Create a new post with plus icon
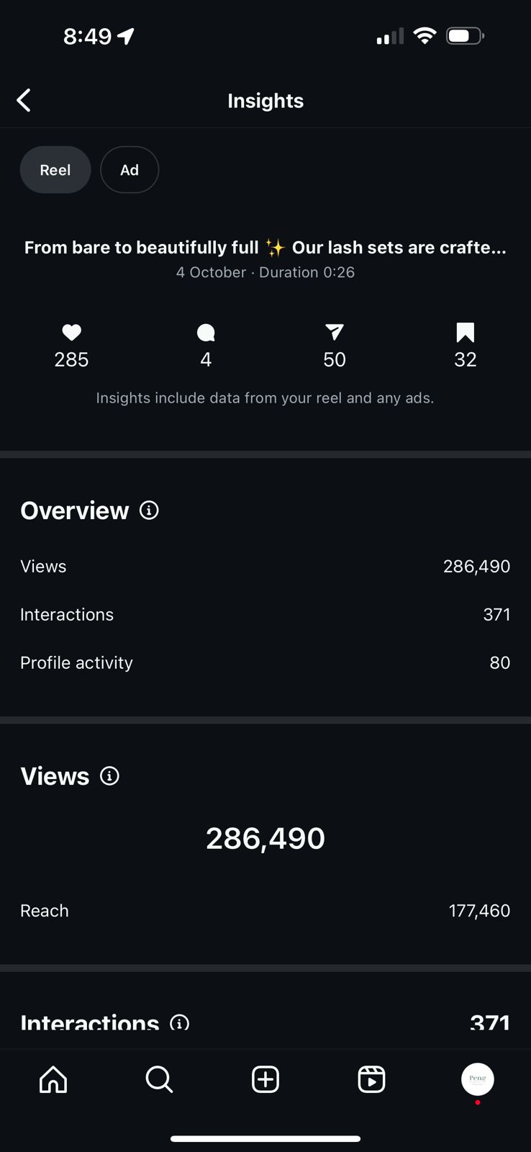Viewport: 531px width, 1152px height. (265, 1079)
